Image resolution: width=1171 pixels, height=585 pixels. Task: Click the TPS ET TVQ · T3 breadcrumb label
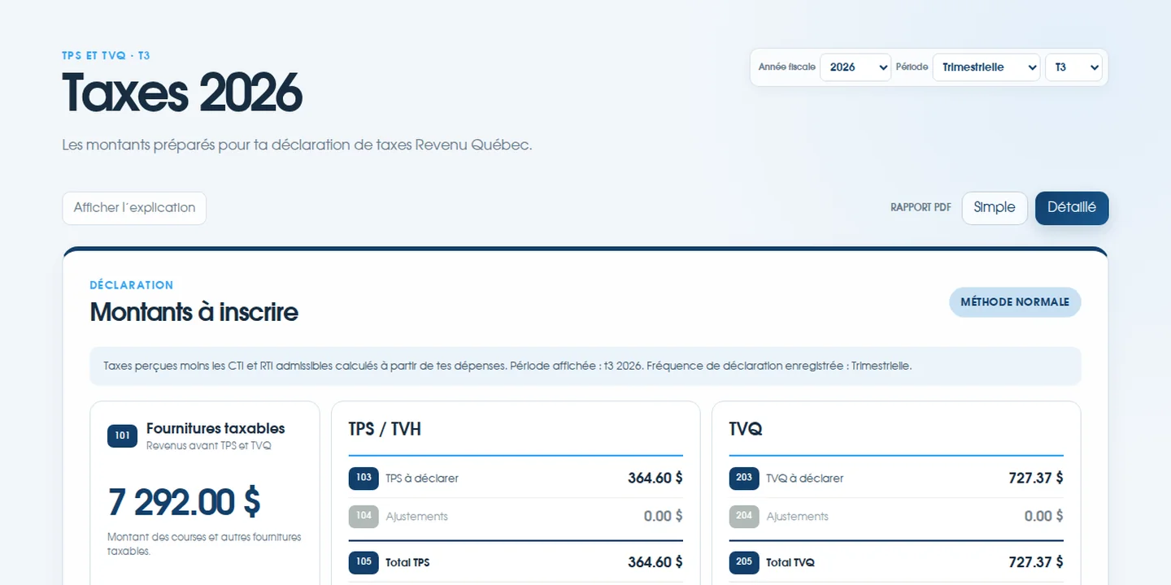pos(106,56)
